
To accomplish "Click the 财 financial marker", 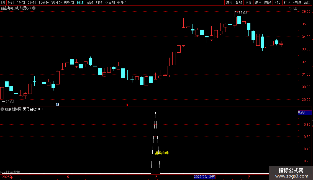I will (57, 105).
